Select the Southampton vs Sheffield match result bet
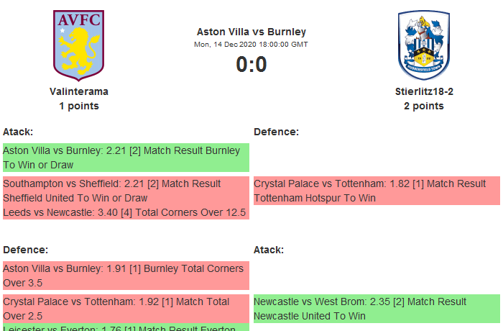The width and height of the screenshot is (503, 331). [x=126, y=191]
